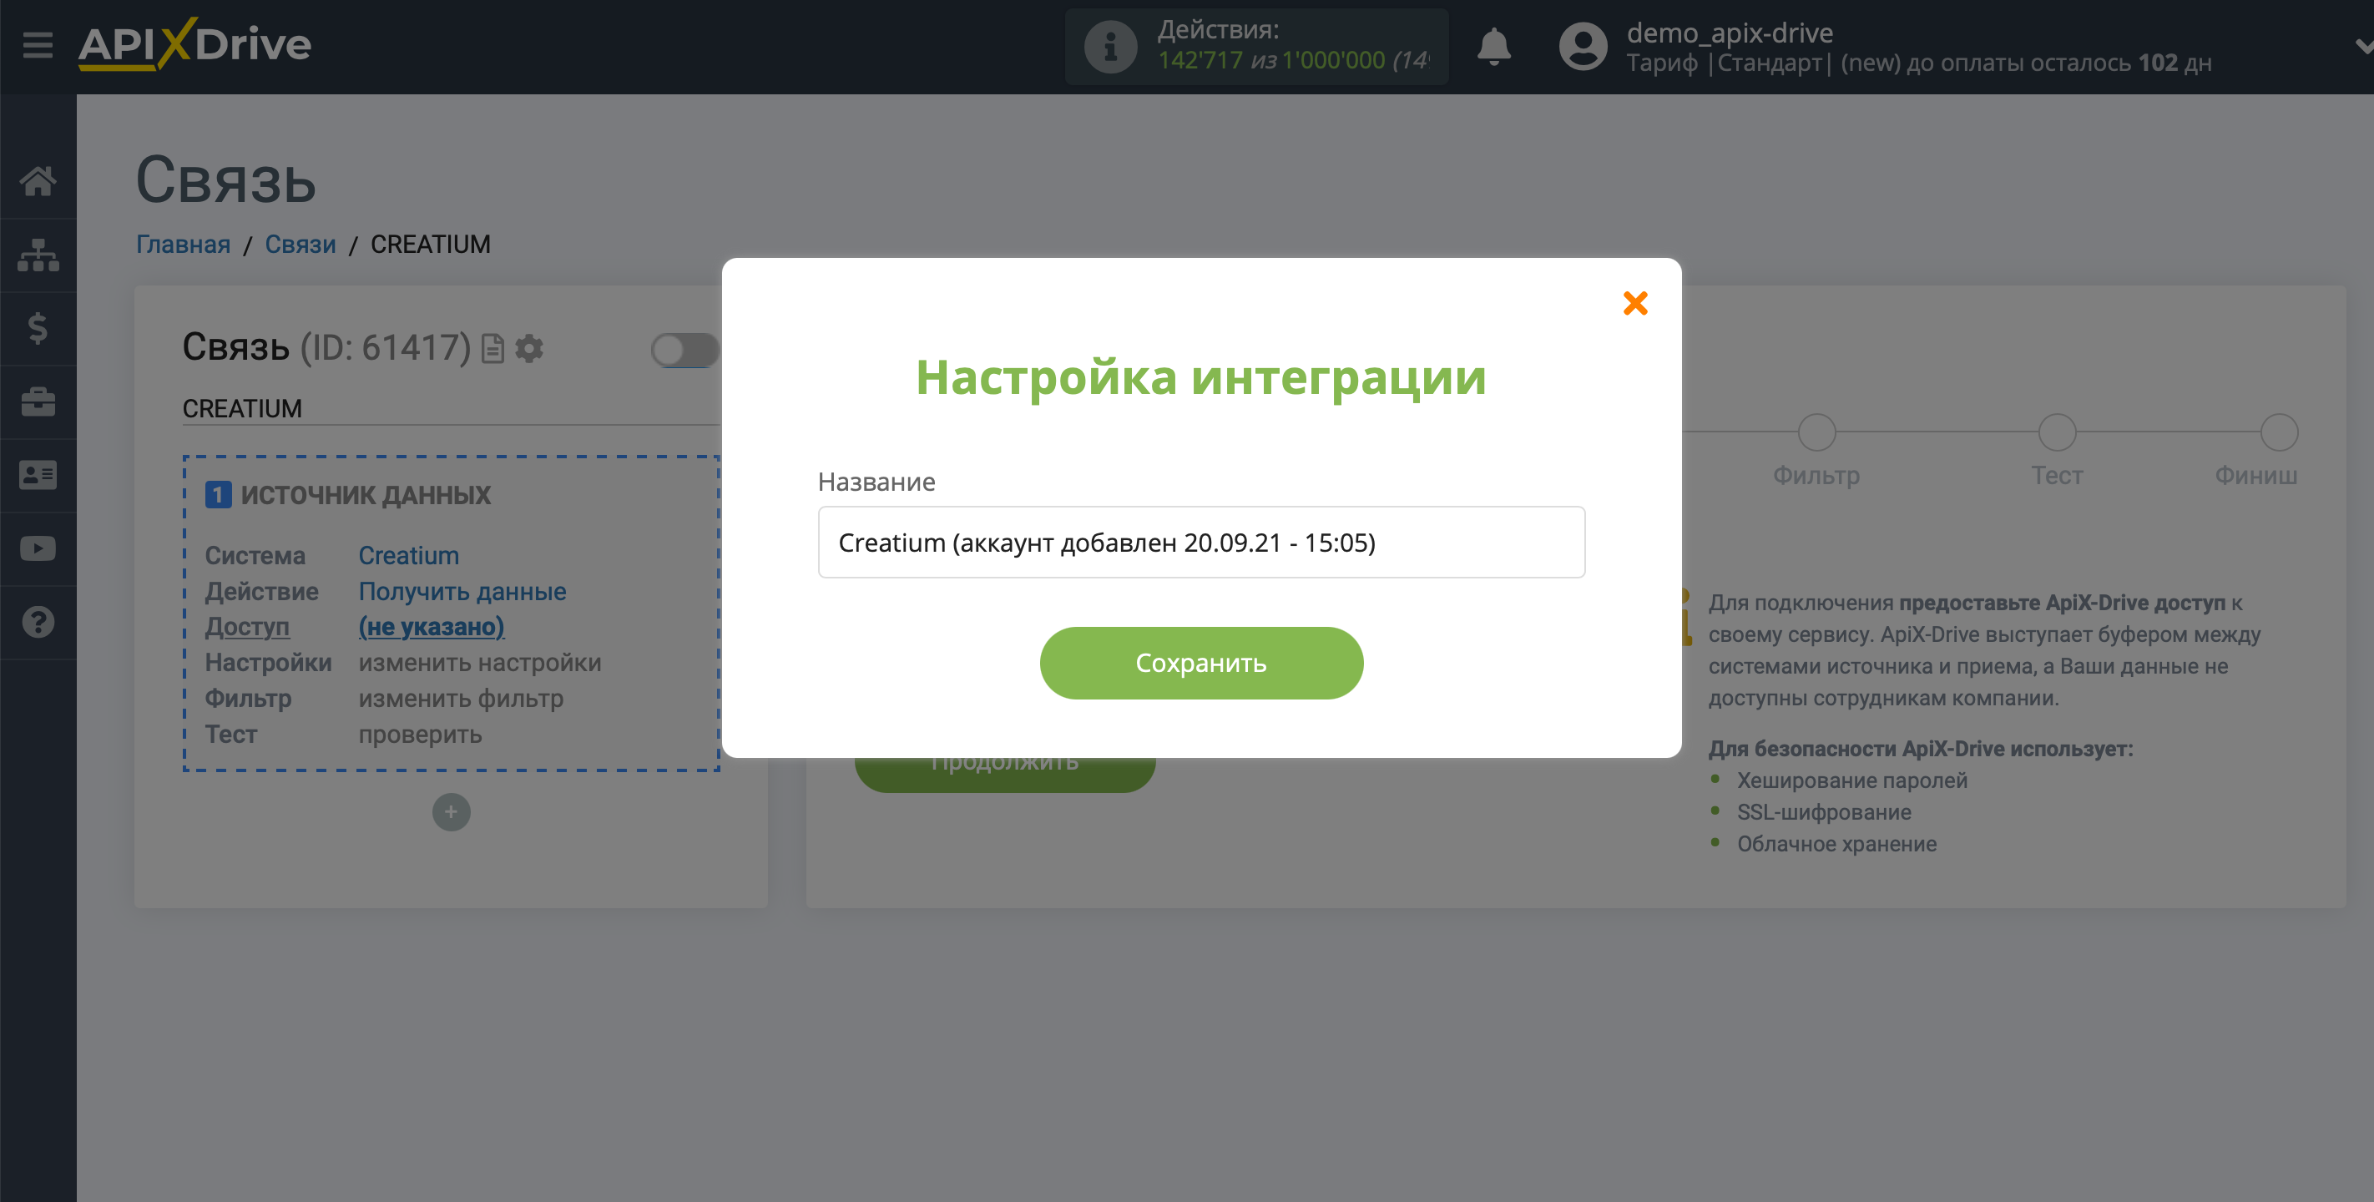2374x1202 pixels.
Task: Click the Доступ label link
Action: pos(247,627)
